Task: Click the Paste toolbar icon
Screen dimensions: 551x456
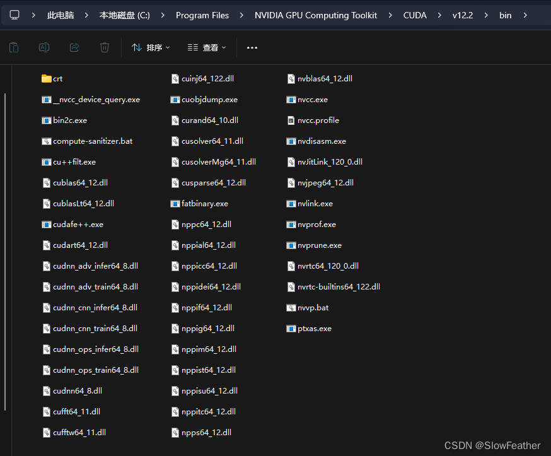Action: (14, 47)
